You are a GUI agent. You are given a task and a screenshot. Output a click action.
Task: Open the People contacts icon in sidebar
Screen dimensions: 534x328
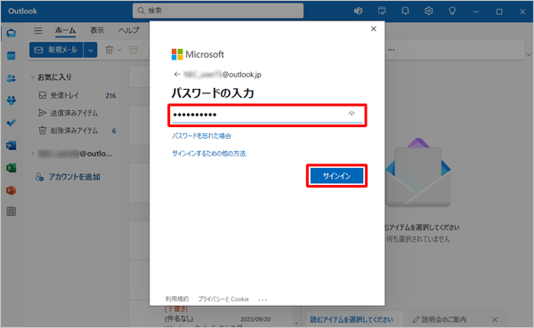click(12, 78)
